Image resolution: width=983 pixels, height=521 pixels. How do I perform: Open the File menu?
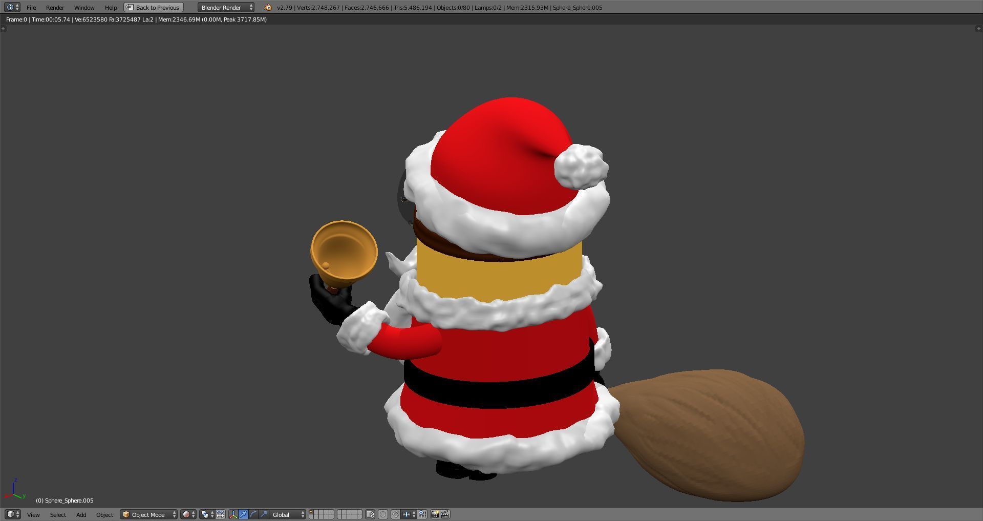click(x=31, y=8)
